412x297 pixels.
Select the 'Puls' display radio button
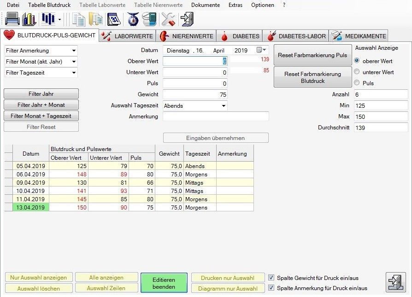[x=357, y=83]
